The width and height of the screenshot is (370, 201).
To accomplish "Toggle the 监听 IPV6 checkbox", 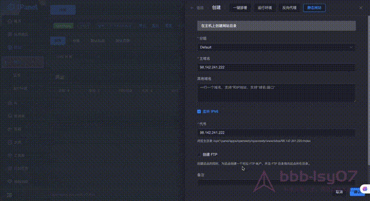I will pos(199,112).
